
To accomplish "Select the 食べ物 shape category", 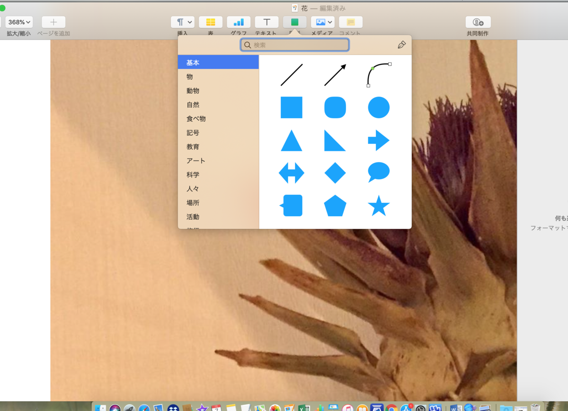I will tap(218, 119).
